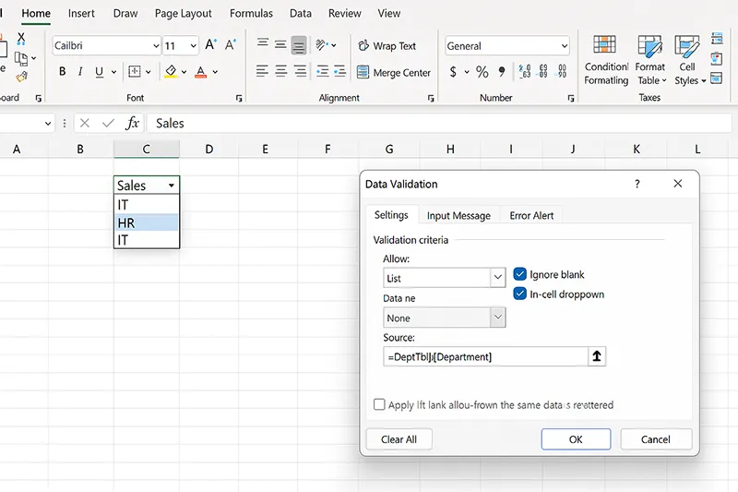Apply Accounting dollar format
This screenshot has width=738, height=492.
453,72
